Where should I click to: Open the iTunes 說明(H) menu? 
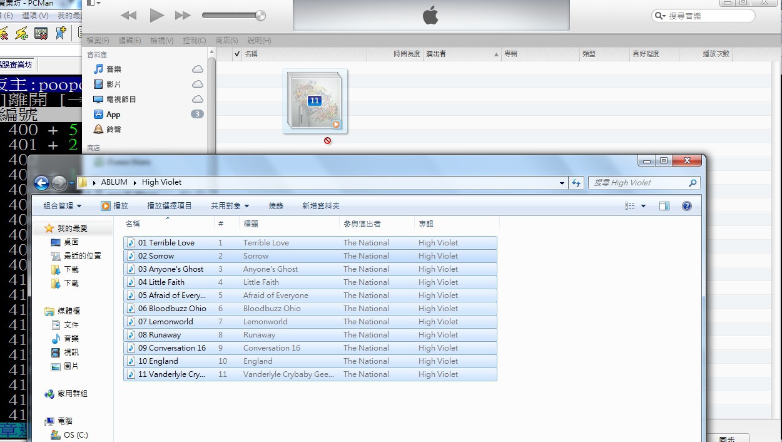point(259,40)
